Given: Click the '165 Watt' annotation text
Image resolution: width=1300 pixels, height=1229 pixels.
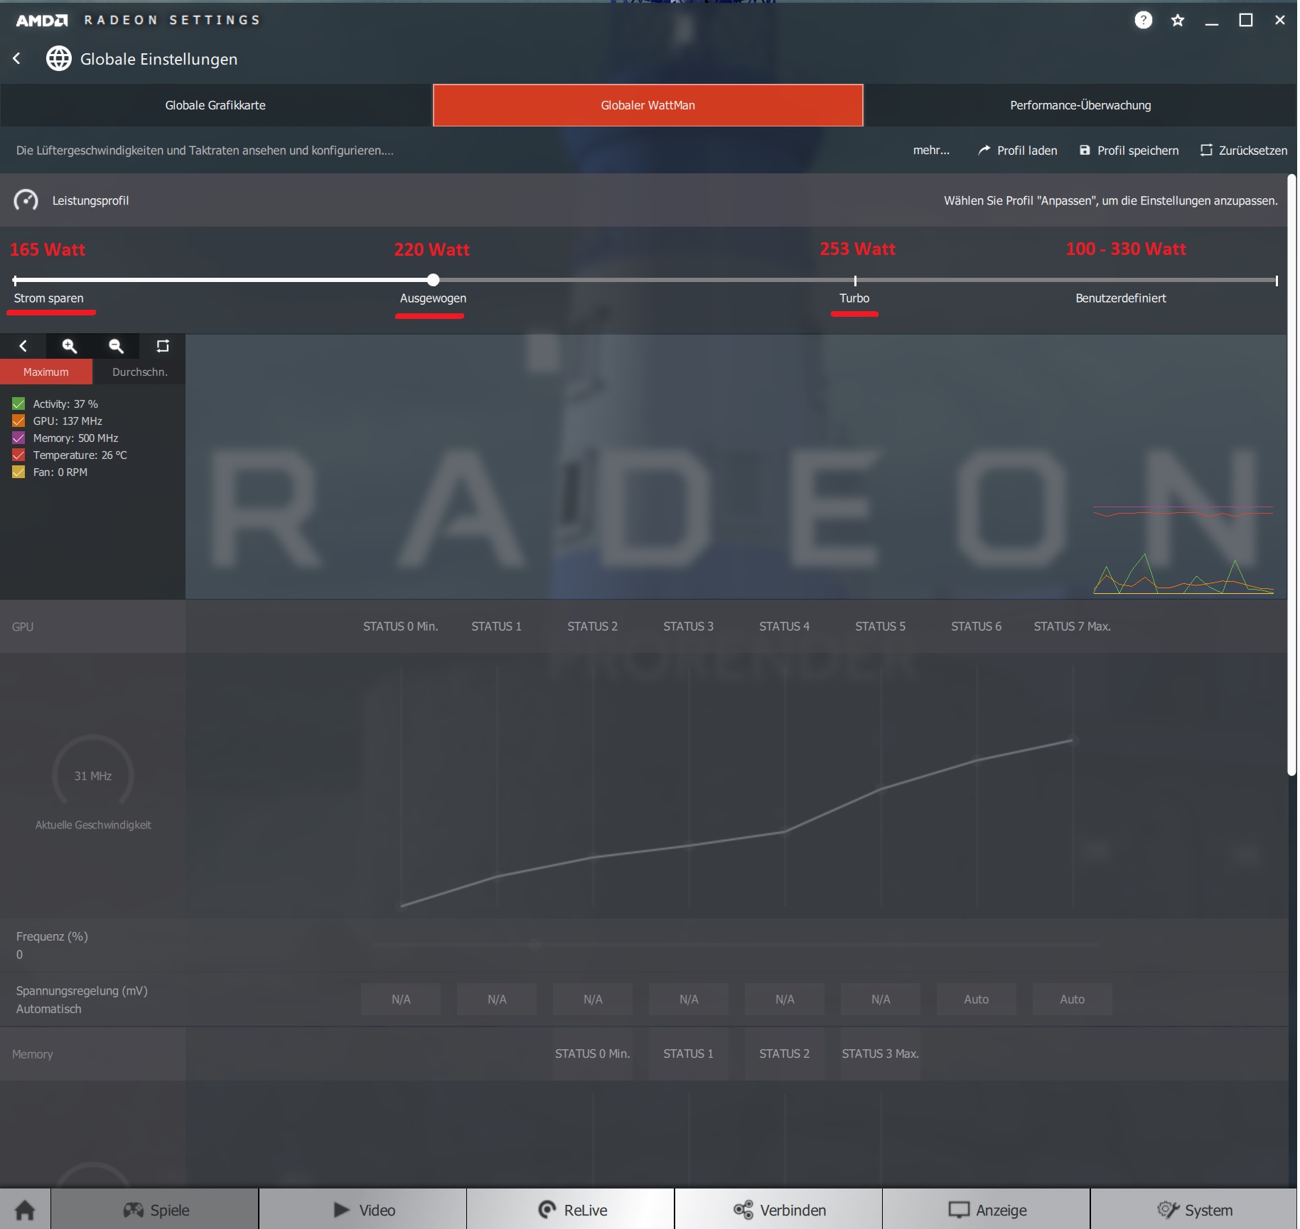Looking at the screenshot, I should click(x=48, y=250).
